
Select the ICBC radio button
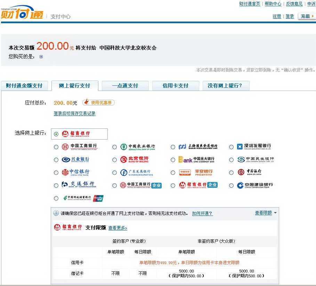click(56, 147)
